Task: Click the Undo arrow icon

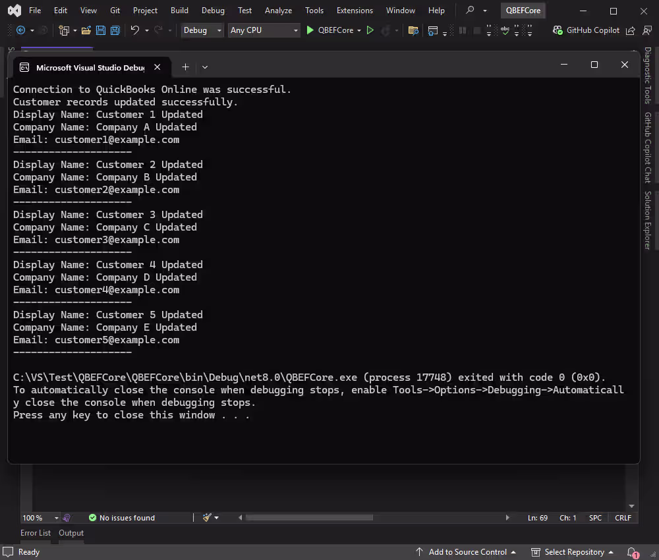Action: click(x=135, y=30)
